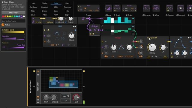Open the Filter module category
This screenshot has height=108, width=192.
pyautogui.click(x=33, y=11)
